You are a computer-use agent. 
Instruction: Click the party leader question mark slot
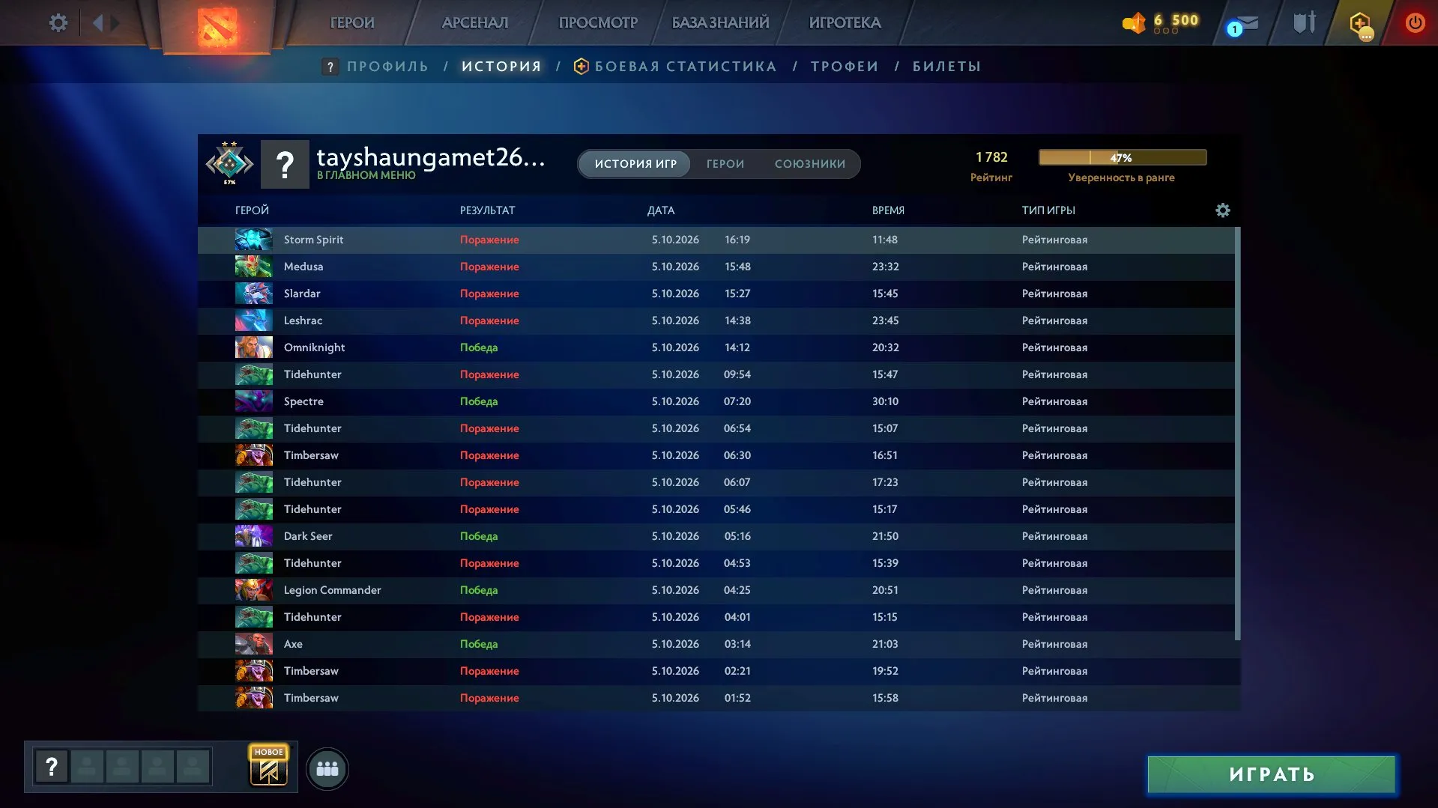(x=52, y=766)
